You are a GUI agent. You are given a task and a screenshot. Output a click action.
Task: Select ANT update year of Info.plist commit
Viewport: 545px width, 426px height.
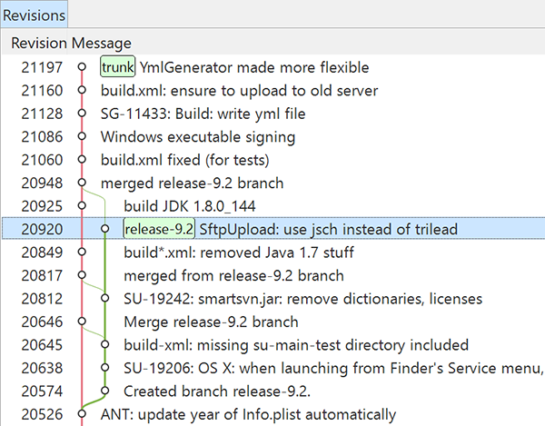[248, 414]
